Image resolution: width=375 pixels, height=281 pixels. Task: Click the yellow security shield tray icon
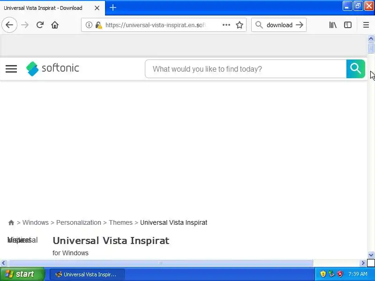click(x=323, y=274)
